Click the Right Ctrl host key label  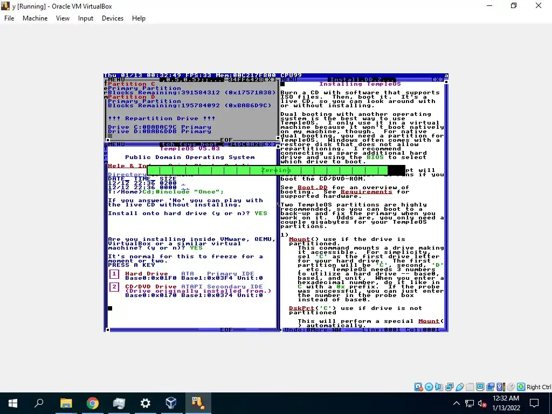[x=539, y=387]
